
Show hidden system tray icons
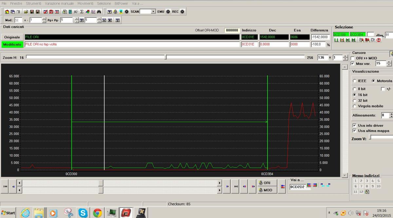pos(329,213)
